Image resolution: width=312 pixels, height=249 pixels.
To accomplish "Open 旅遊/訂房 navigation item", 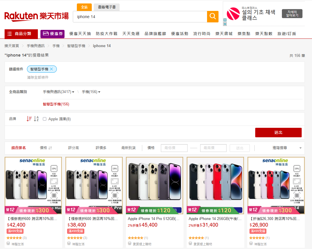I will point(287,34).
